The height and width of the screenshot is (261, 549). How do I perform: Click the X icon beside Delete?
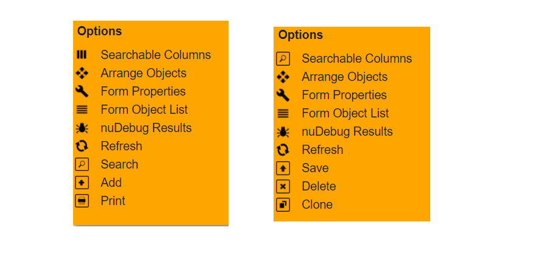[283, 186]
